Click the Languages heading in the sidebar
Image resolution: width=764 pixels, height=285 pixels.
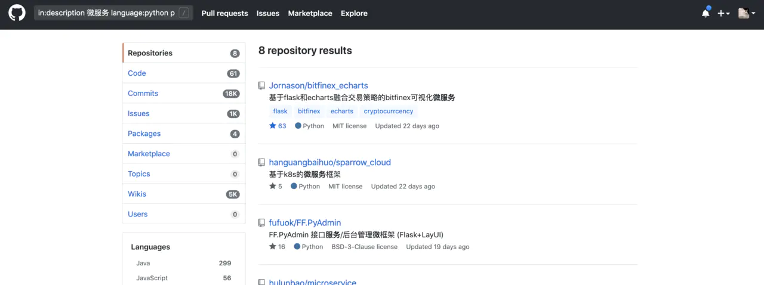click(x=150, y=247)
